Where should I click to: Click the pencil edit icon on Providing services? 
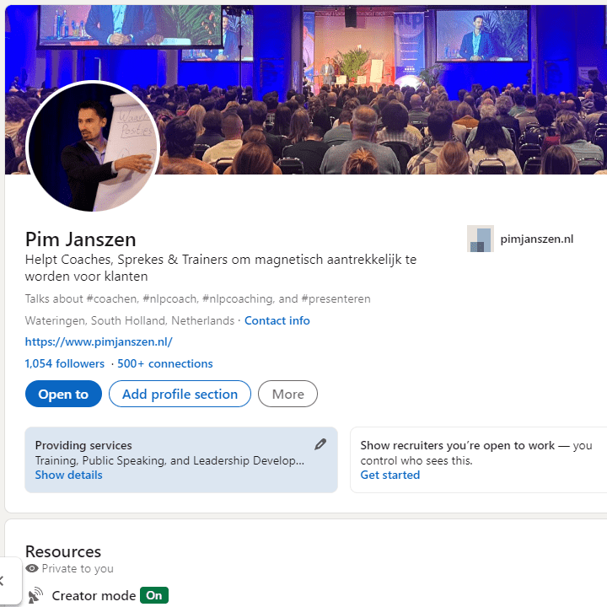(320, 444)
